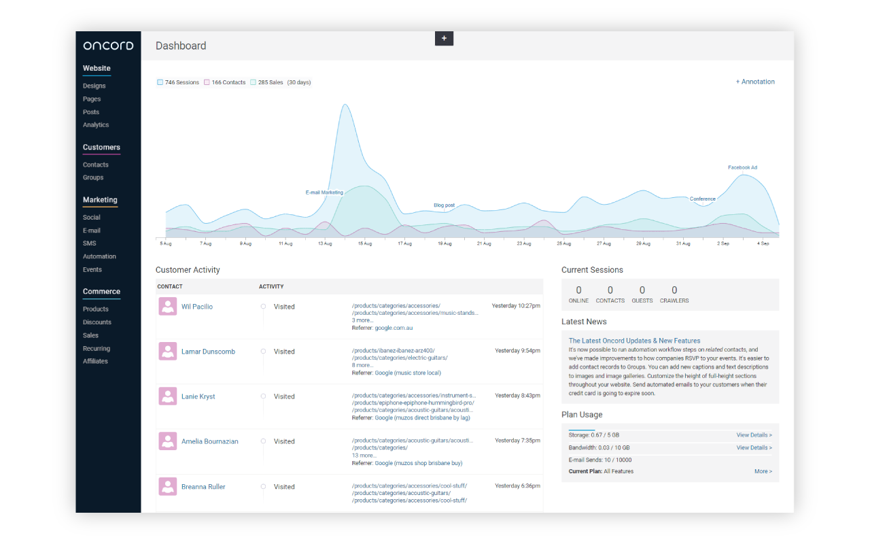This screenshot has width=870, height=544.
Task: Click timeline circle beside Wil Pacilio's visit
Action: point(263,307)
